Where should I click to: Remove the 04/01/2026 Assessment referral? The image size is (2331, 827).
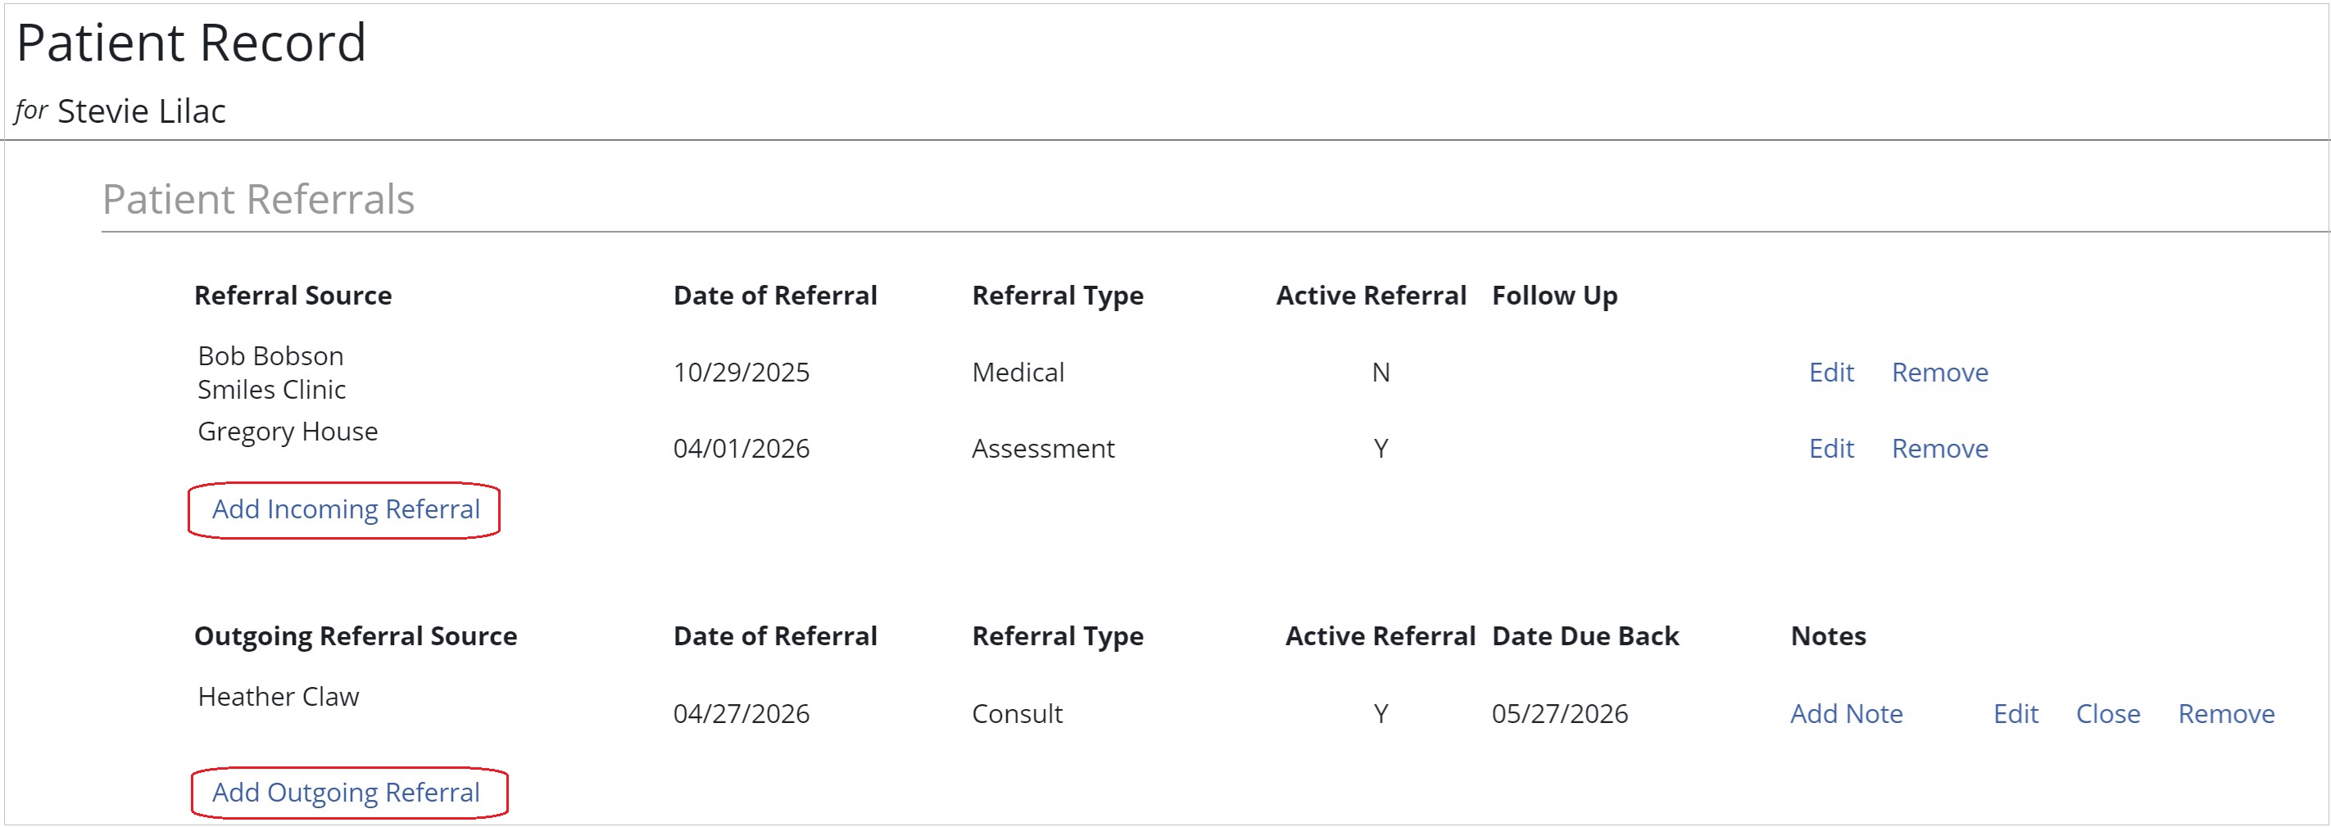1939,448
